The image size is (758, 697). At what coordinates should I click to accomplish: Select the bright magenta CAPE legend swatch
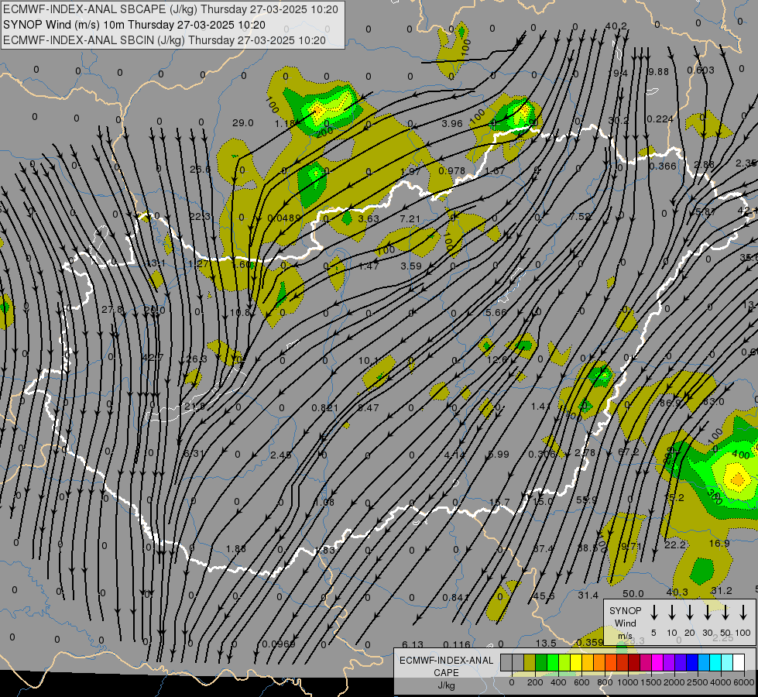pyautogui.click(x=657, y=663)
